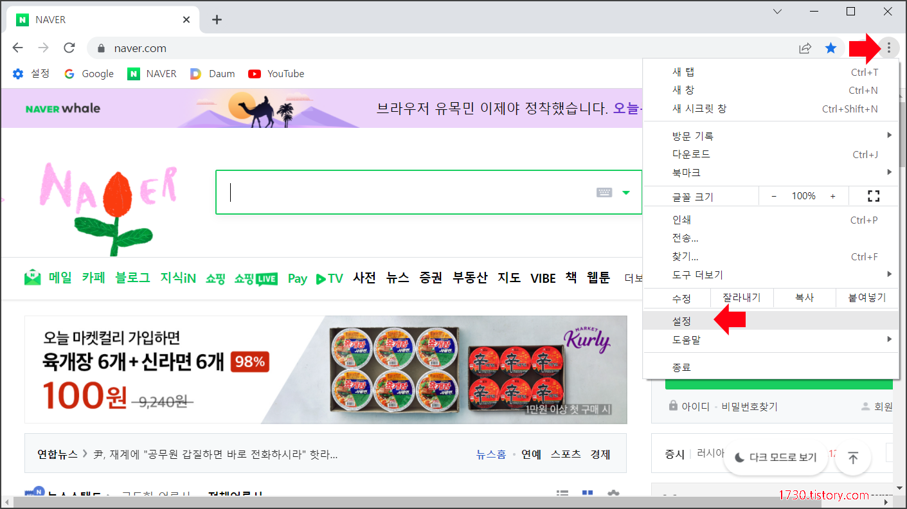Open the 부동산 link

(x=470, y=278)
